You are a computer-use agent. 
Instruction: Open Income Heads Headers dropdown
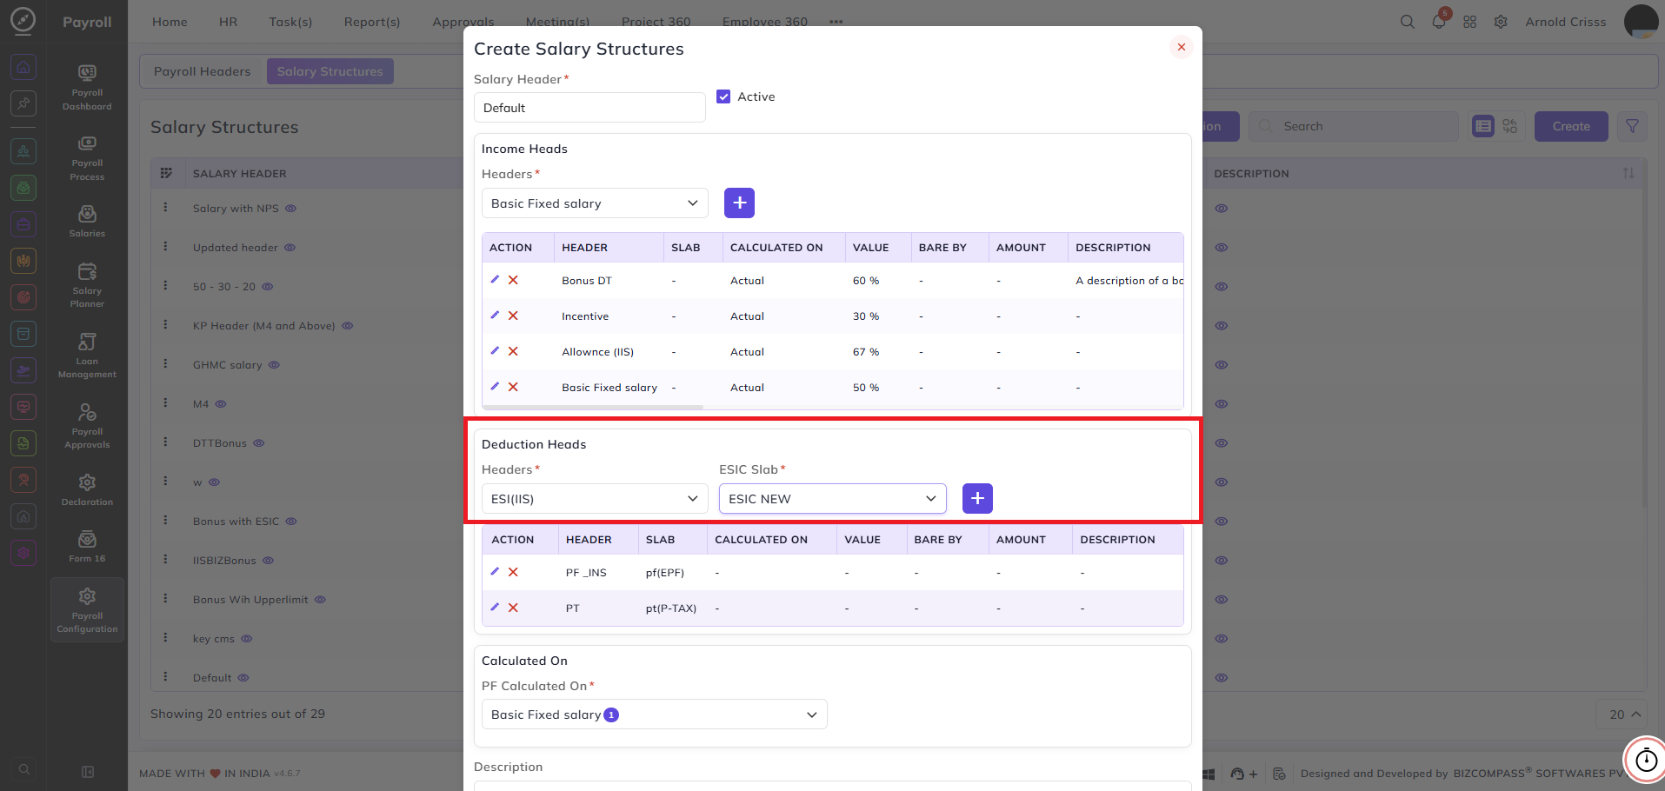point(595,203)
